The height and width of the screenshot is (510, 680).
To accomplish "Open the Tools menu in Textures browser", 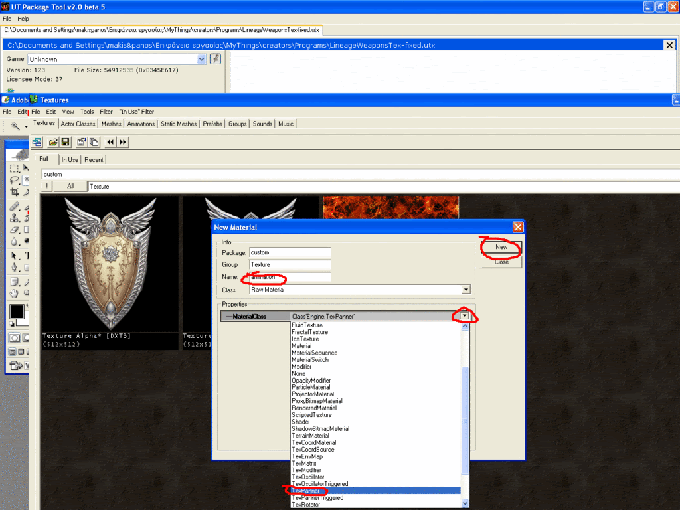I will coord(87,112).
